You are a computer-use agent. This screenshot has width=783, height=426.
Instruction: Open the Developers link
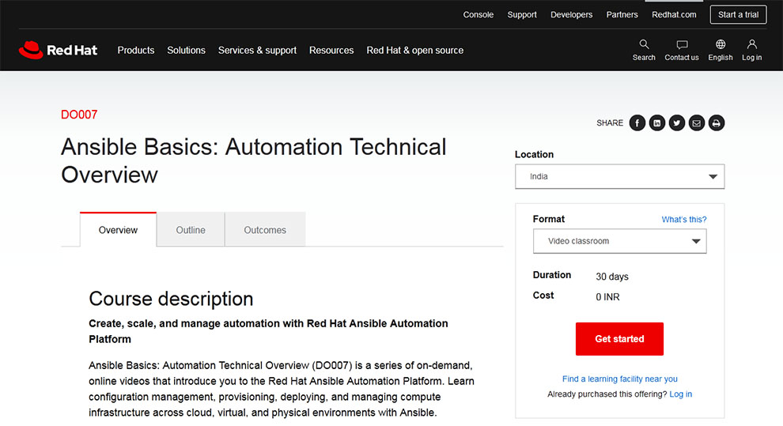point(571,15)
